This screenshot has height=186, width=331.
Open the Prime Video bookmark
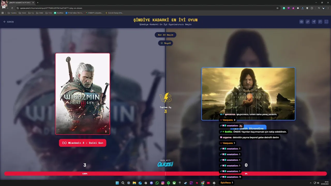(74, 13)
